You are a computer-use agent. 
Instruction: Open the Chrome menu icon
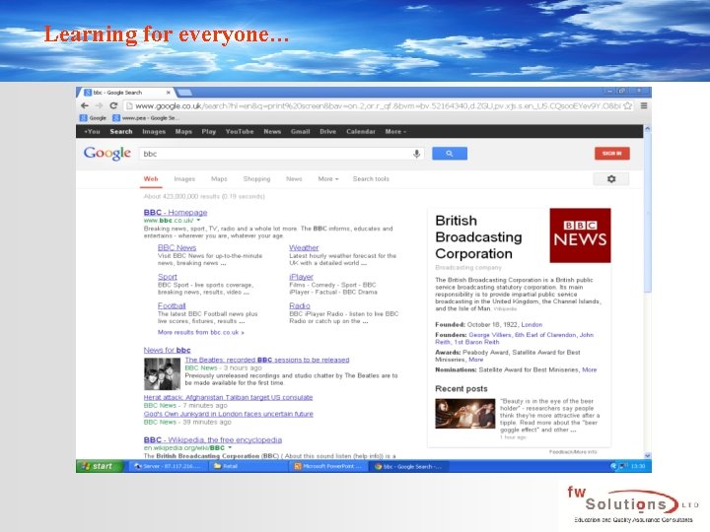pos(644,105)
